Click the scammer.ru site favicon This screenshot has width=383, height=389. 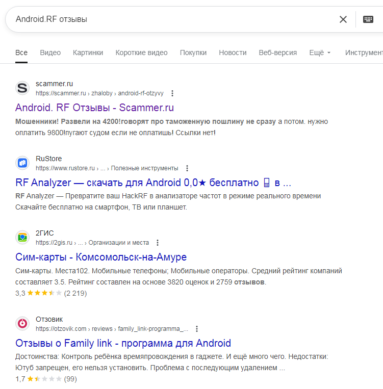pyautogui.click(x=22, y=88)
